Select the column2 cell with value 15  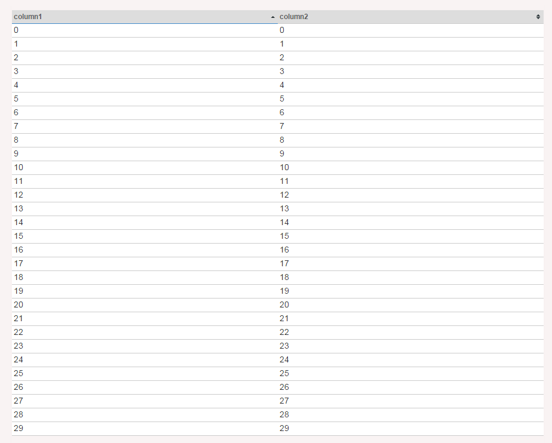pyautogui.click(x=410, y=236)
